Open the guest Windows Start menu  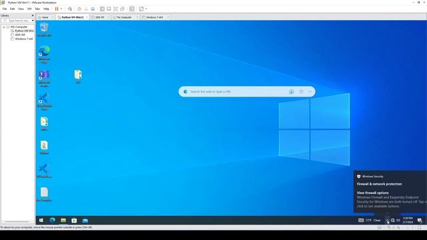click(41, 221)
